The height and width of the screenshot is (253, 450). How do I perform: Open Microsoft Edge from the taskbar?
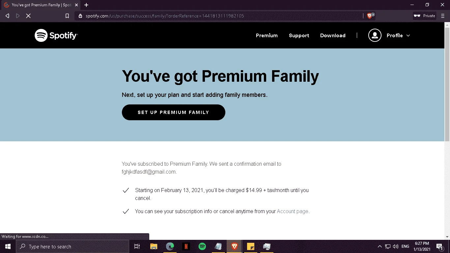click(170, 246)
